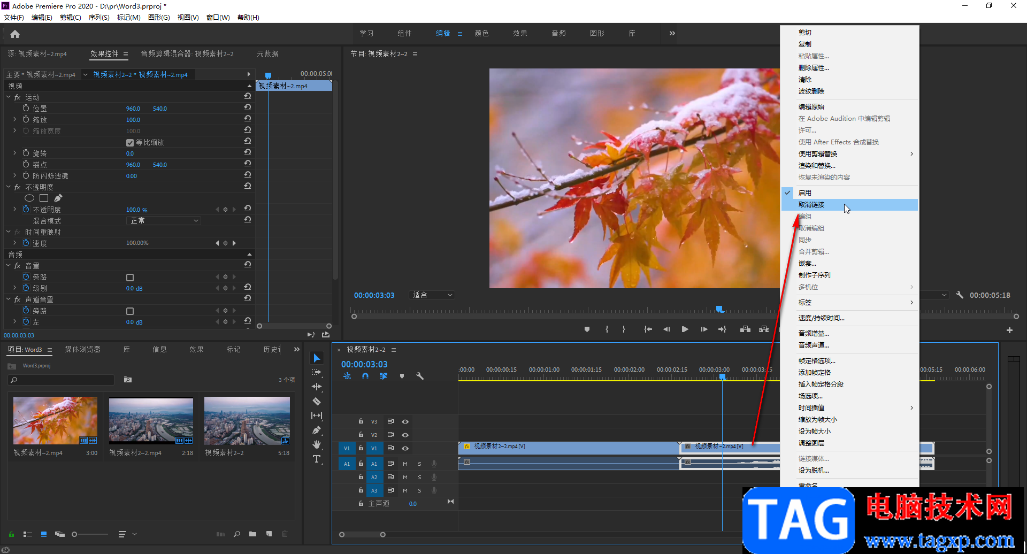This screenshot has width=1027, height=554.
Task: Click project panel search field
Action: [x=62, y=380]
